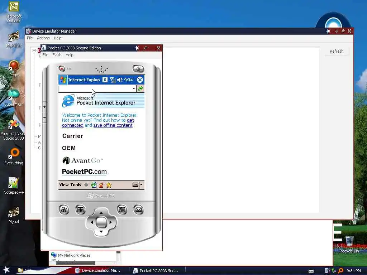Screen dimensions: 367x275
Task: Tap the signal strength antenna icon
Action: click(113, 80)
